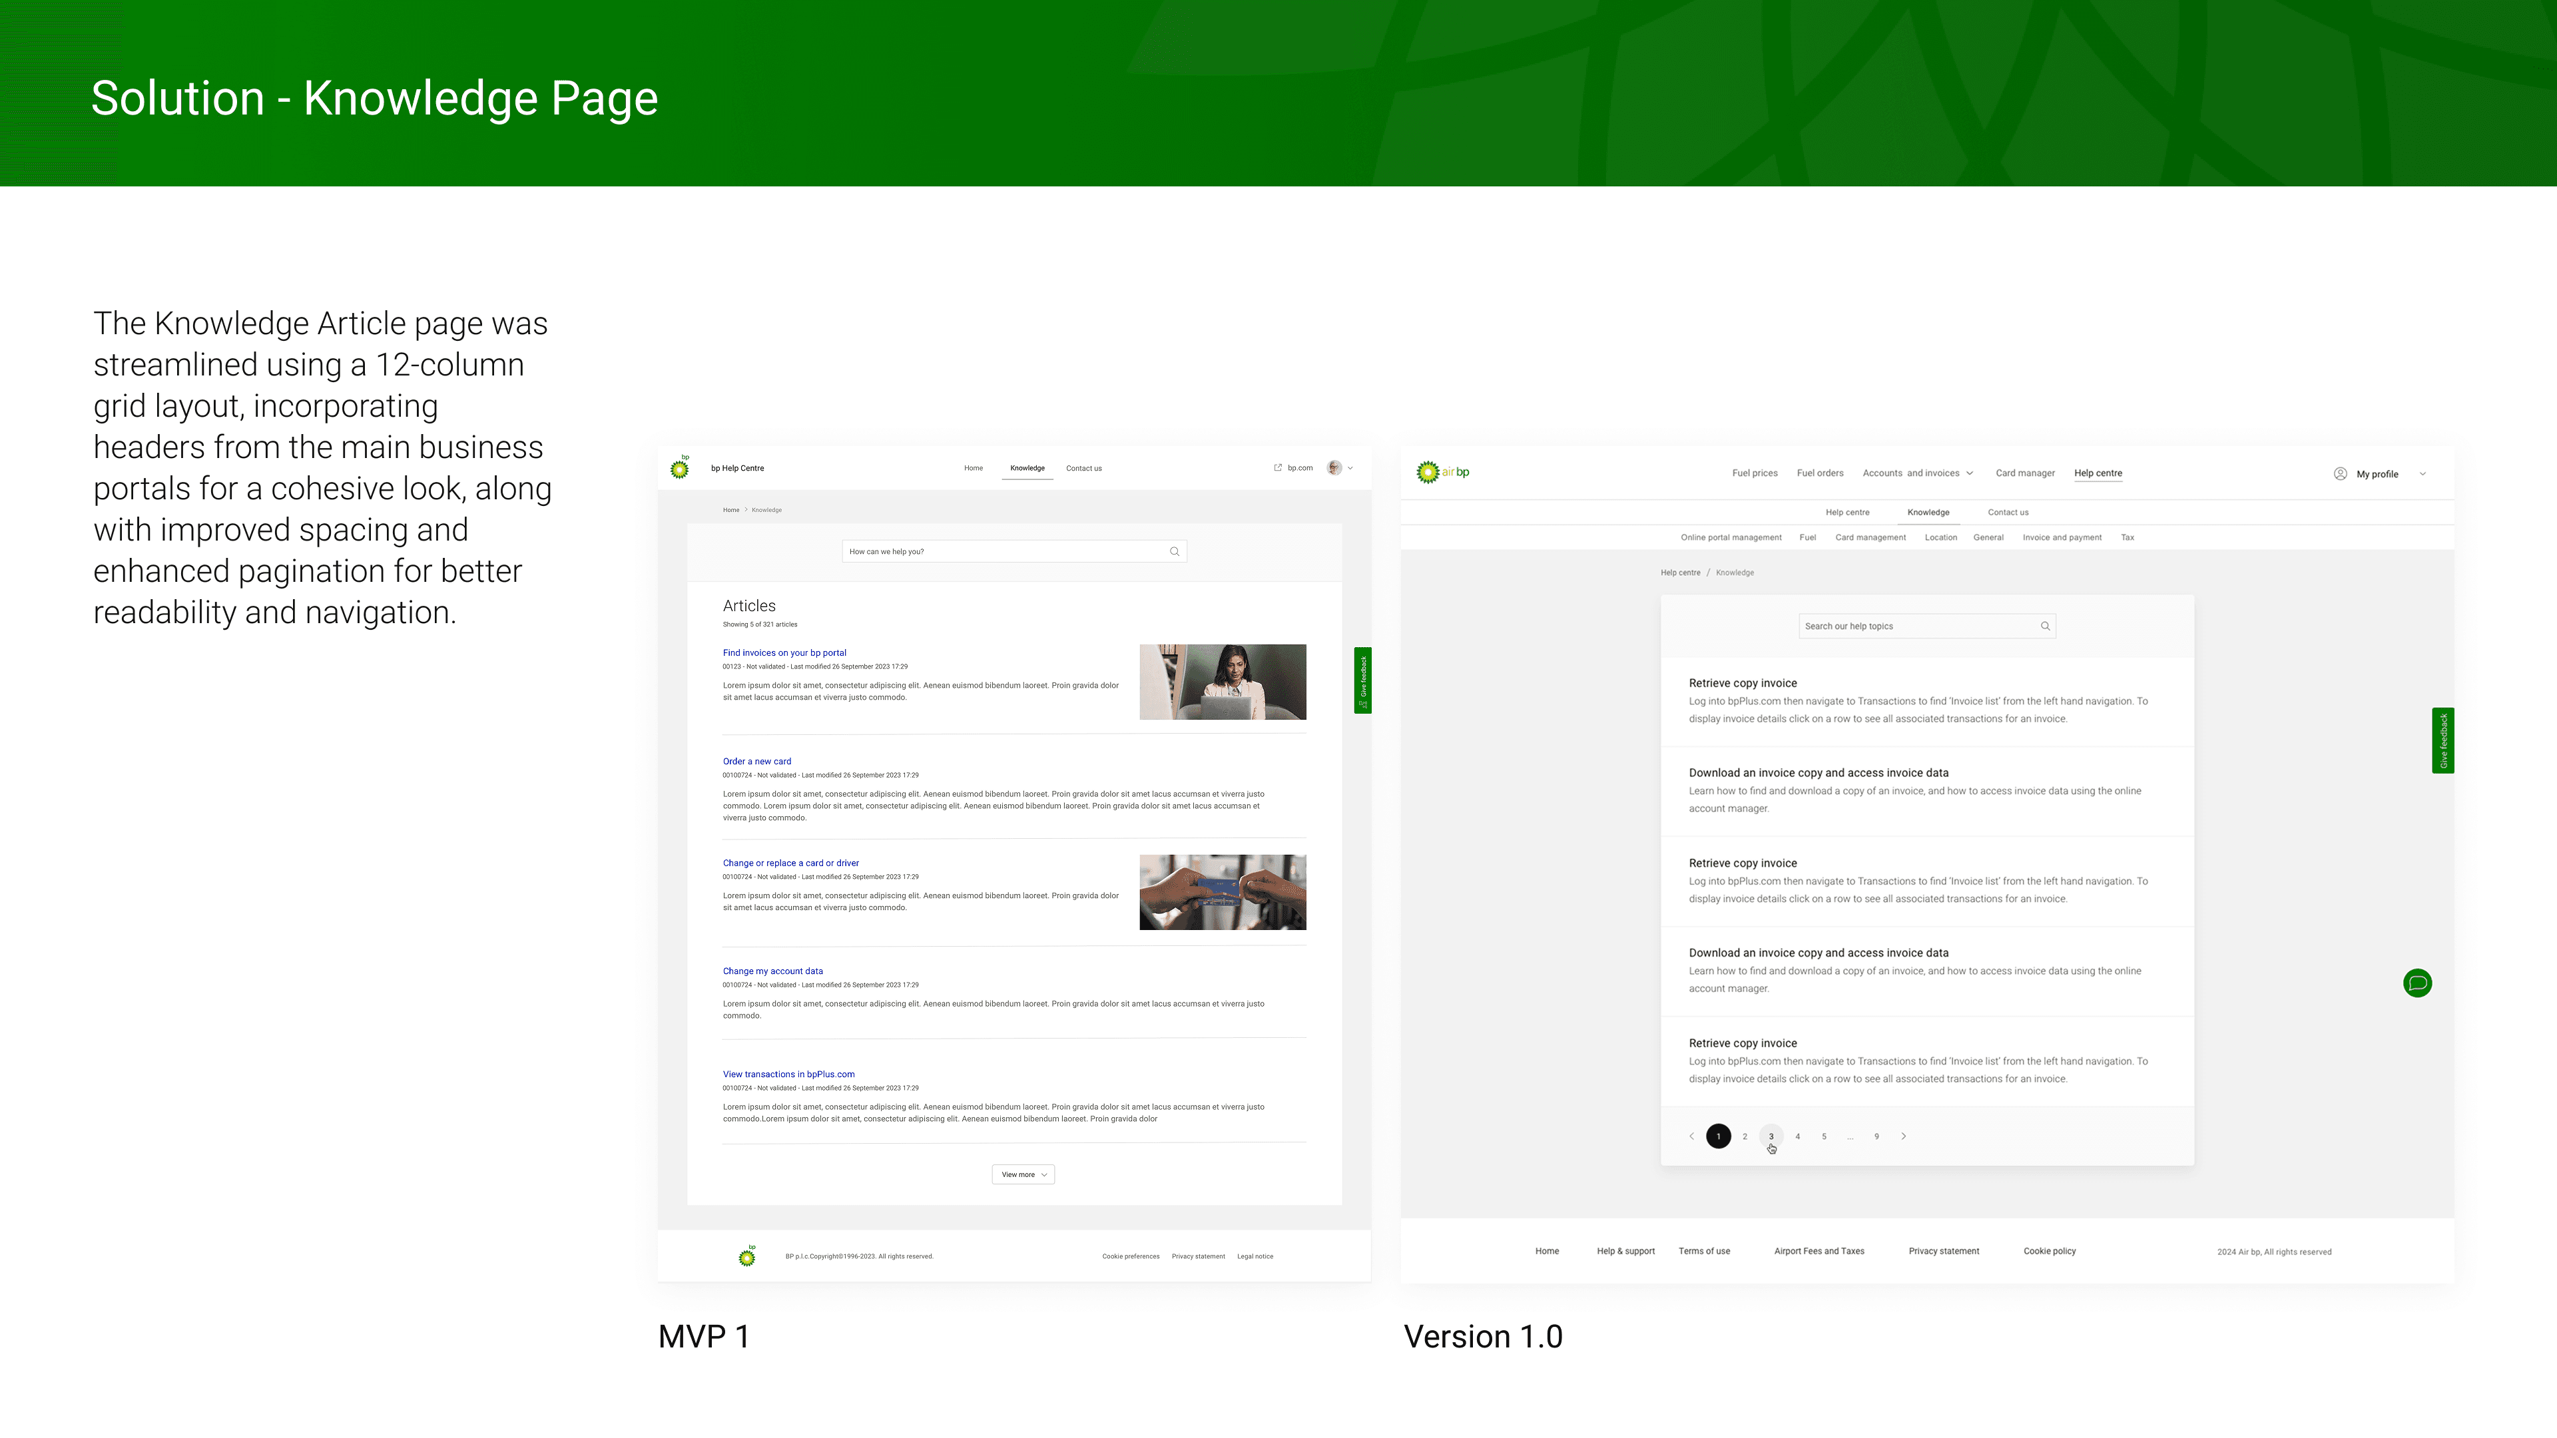Open 'Find invoices on your bp portal' article
2557x1438 pixels.
pyautogui.click(x=784, y=653)
